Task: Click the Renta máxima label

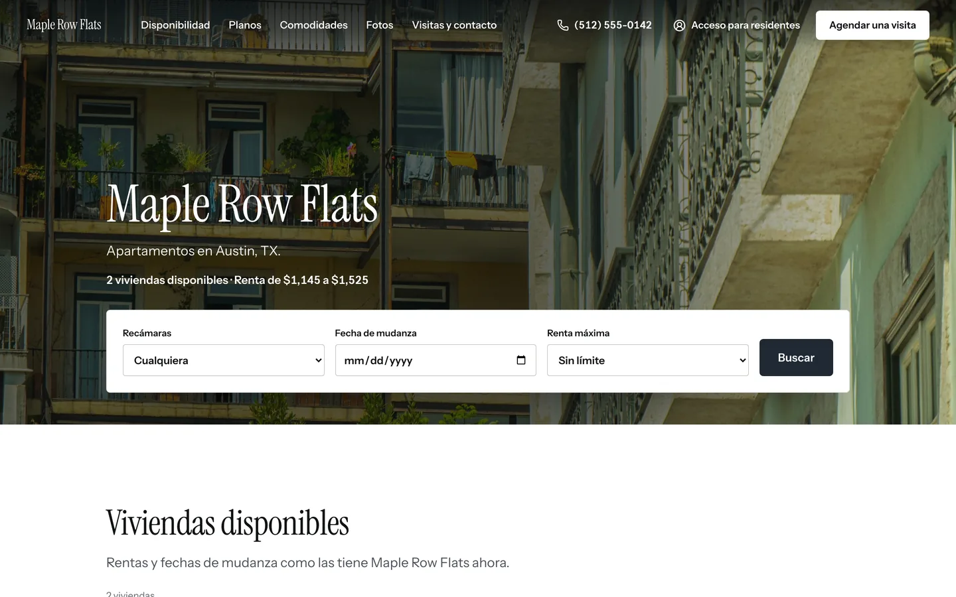Action: coord(578,333)
